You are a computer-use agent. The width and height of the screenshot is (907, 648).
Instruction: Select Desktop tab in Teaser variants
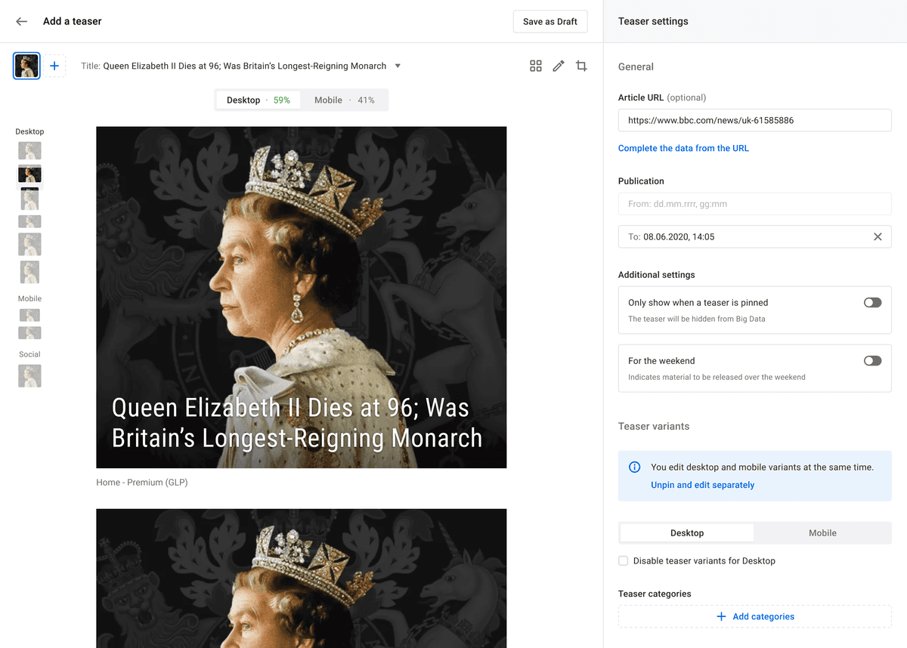point(687,532)
